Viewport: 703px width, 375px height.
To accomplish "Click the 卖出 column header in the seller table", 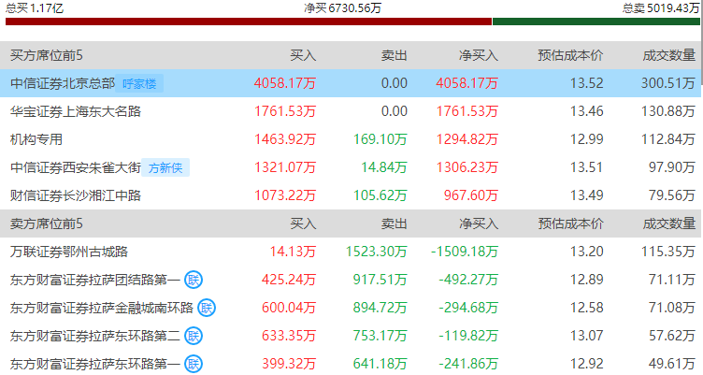I will [x=395, y=224].
